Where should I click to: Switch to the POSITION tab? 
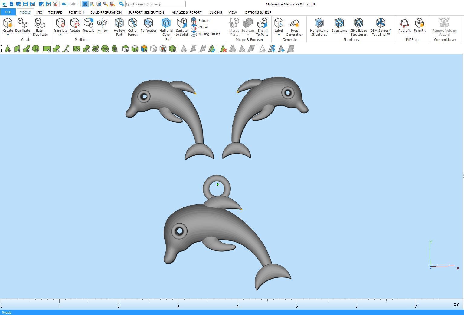76,12
